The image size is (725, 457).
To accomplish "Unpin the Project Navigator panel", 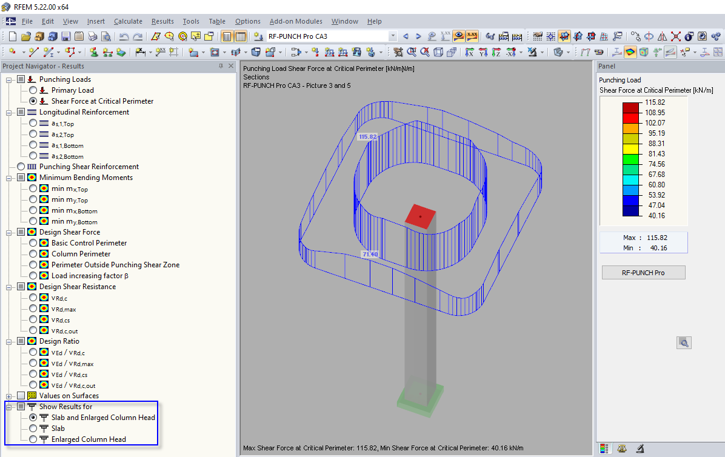I will (222, 66).
